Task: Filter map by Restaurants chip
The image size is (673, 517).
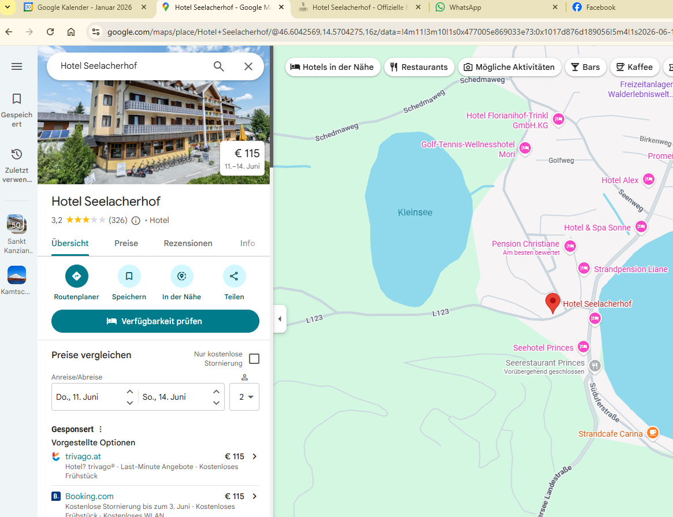Action: point(419,68)
